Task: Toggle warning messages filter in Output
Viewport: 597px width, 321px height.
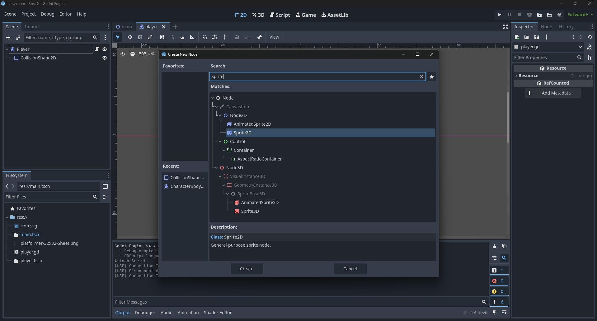Action: click(499, 291)
